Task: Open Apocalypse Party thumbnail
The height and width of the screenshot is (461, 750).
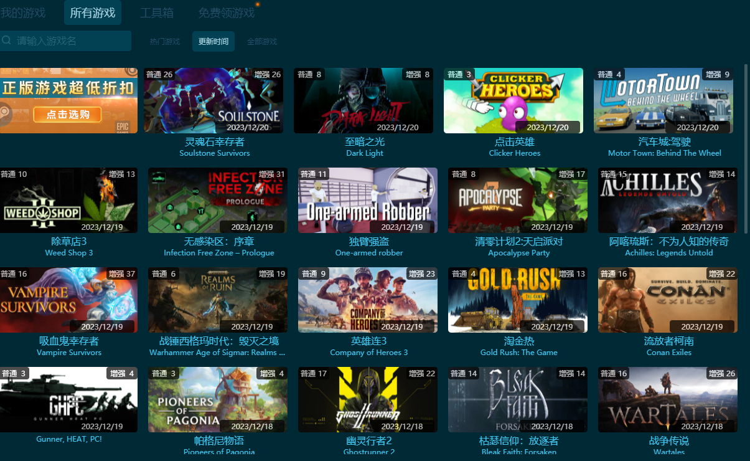Action: click(x=518, y=200)
